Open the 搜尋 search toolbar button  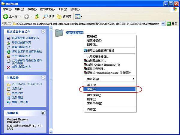coord(48,16)
